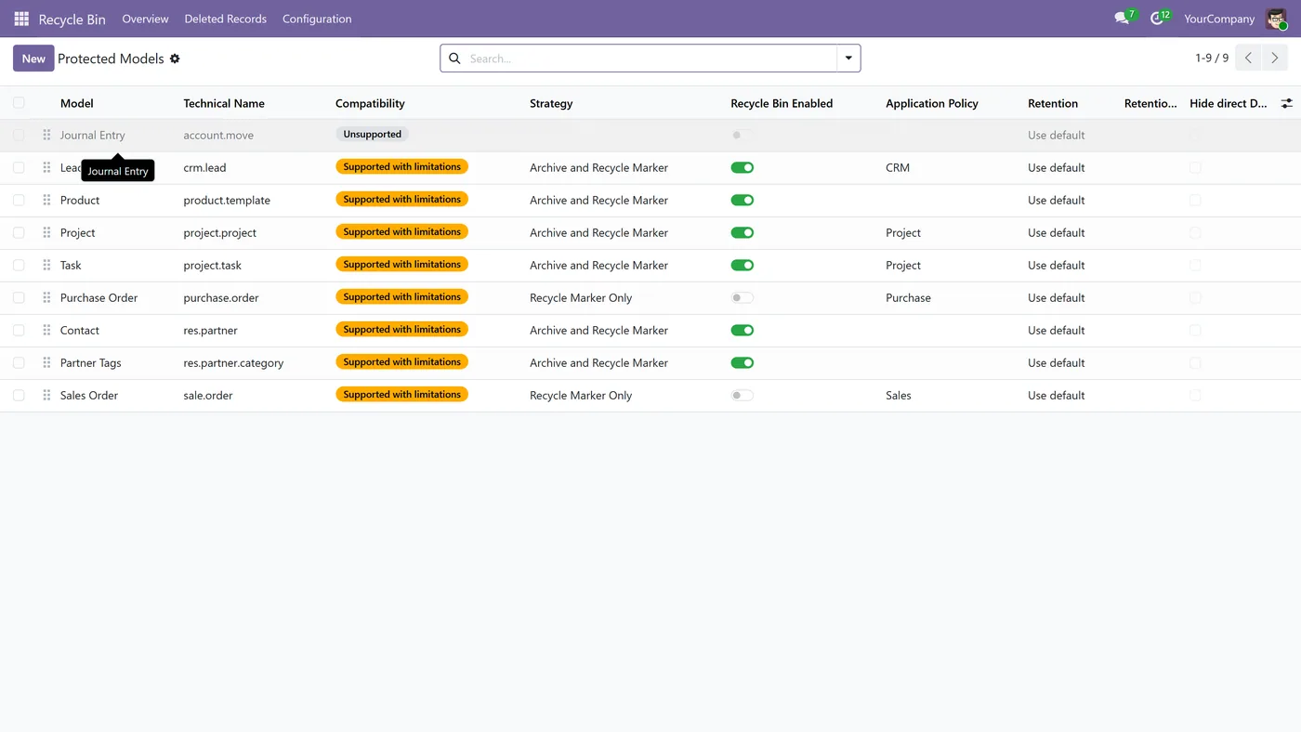Viewport: 1301px width, 732px height.
Task: Open the sale.order record cell
Action: pyautogui.click(x=208, y=395)
